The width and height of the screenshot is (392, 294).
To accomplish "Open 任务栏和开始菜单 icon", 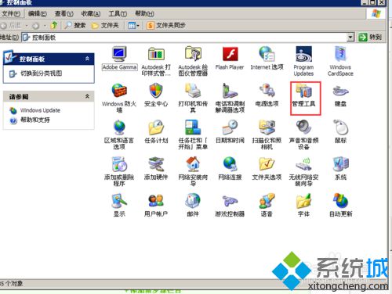I will [193, 134].
